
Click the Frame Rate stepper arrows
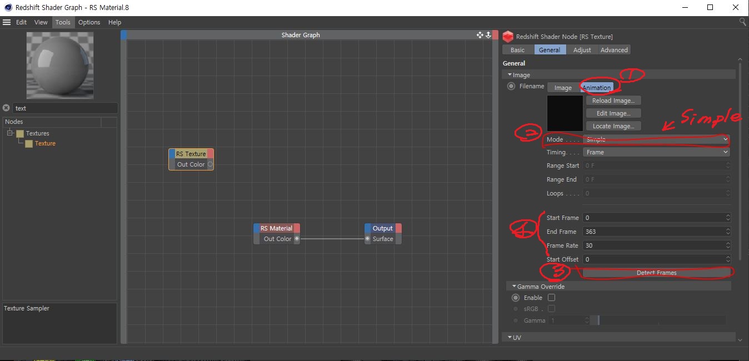(728, 245)
